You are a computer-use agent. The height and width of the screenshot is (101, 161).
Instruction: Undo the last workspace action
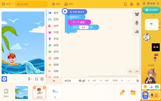130,71
